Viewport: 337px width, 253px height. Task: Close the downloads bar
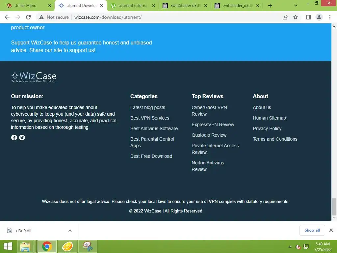point(331,230)
